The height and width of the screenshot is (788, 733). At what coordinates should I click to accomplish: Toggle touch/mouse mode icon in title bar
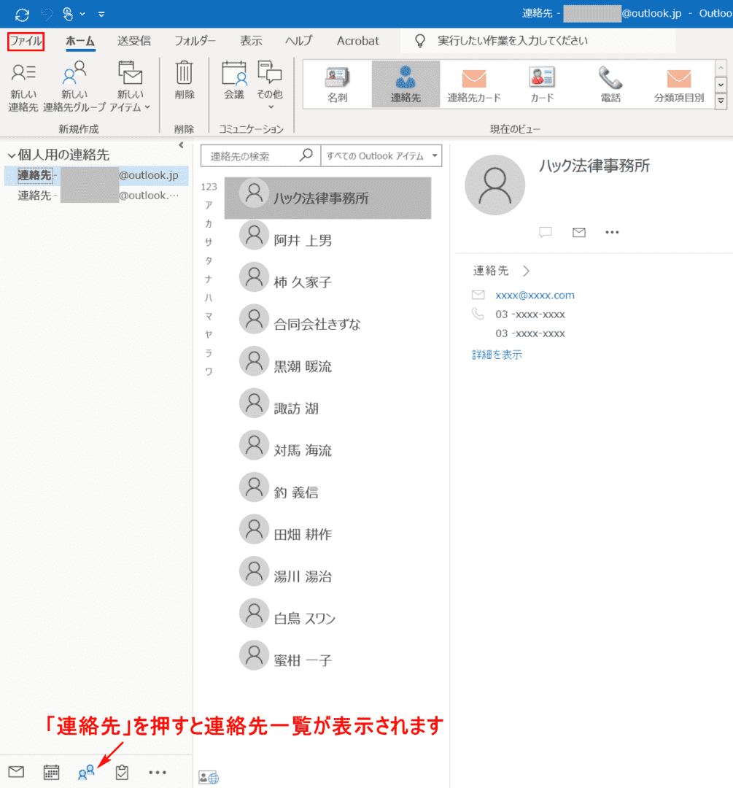68,14
